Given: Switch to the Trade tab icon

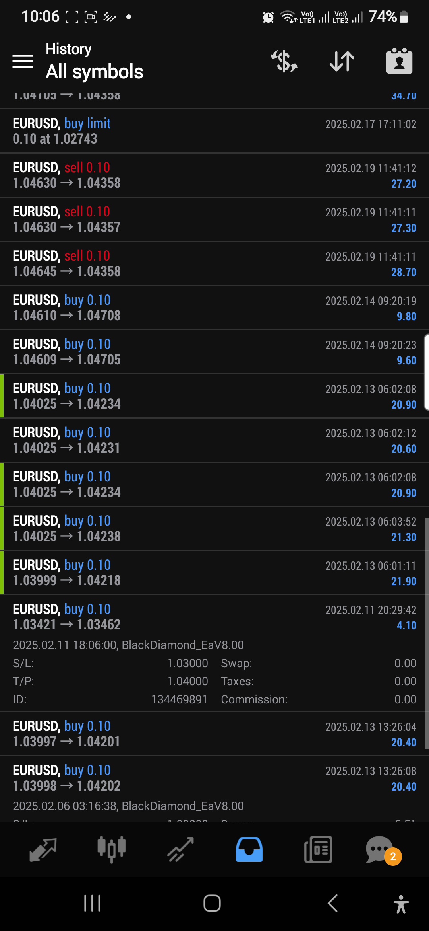Looking at the screenshot, I should tap(180, 849).
